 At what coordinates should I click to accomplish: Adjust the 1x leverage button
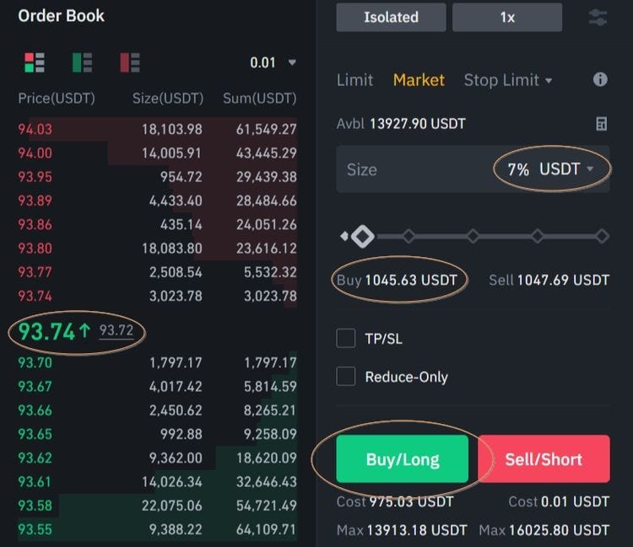[x=507, y=17]
